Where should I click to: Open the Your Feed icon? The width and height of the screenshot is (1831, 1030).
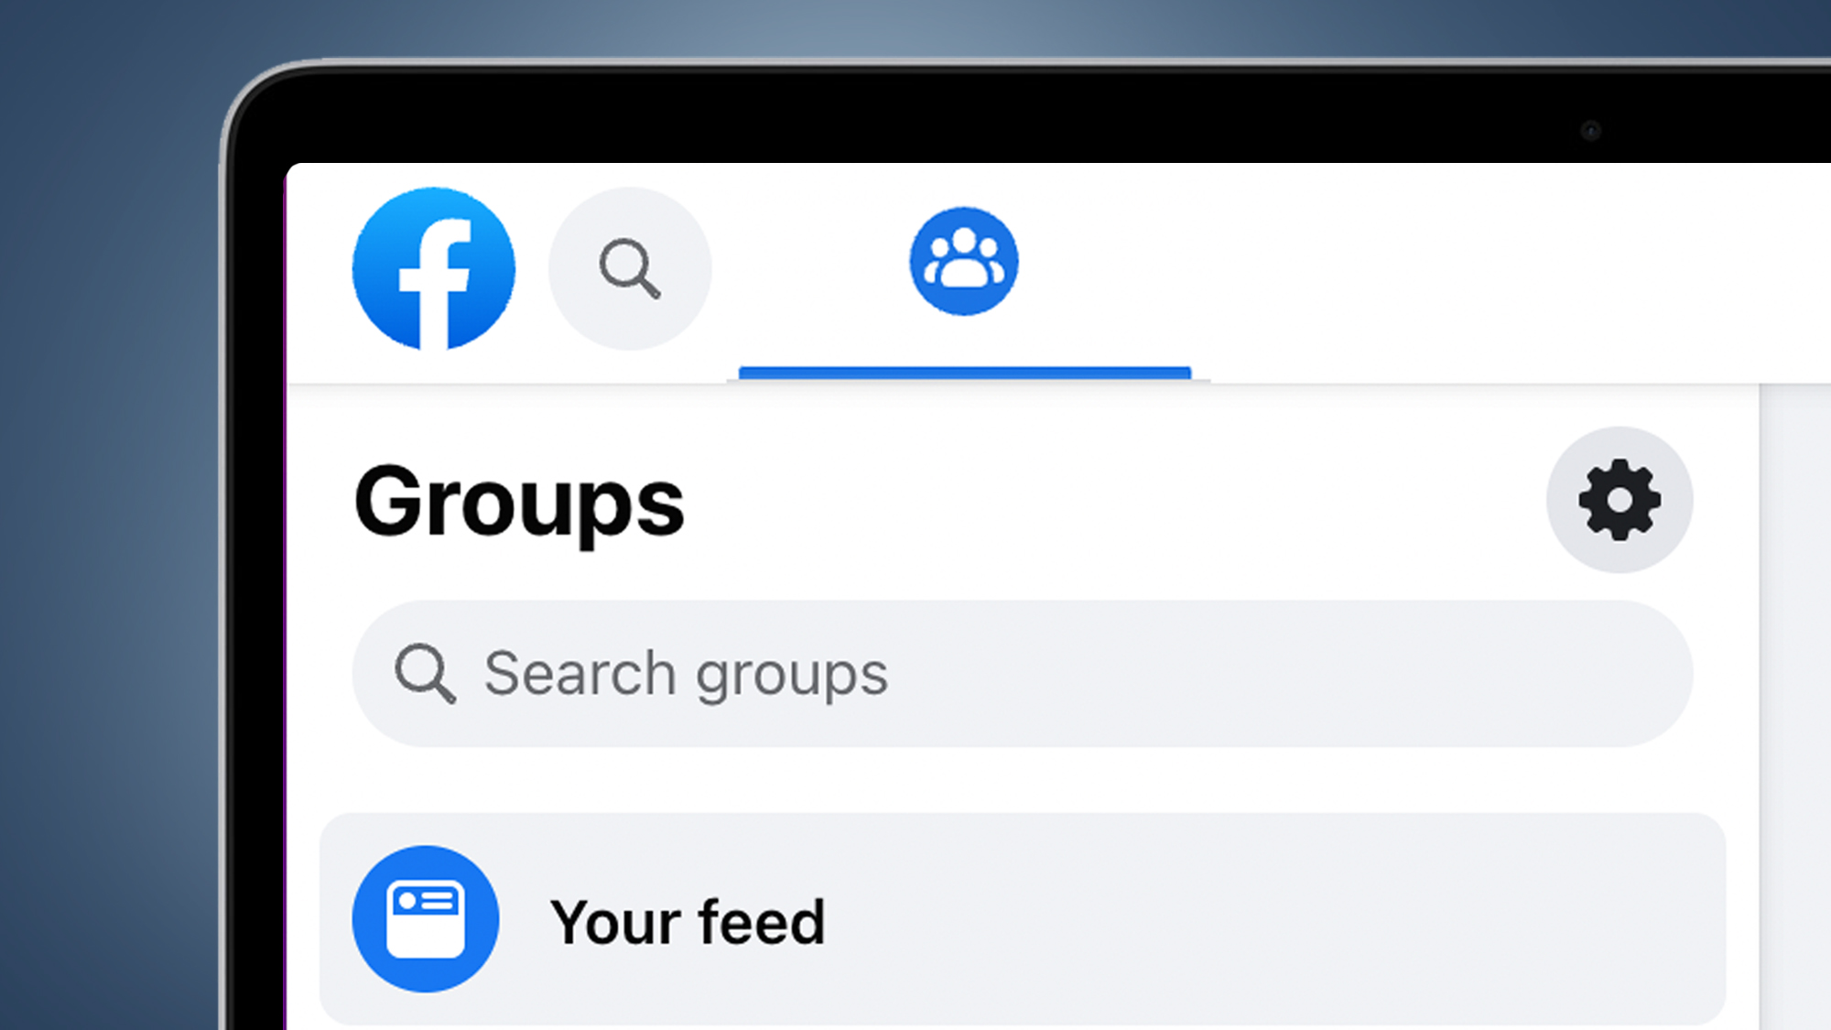[424, 918]
